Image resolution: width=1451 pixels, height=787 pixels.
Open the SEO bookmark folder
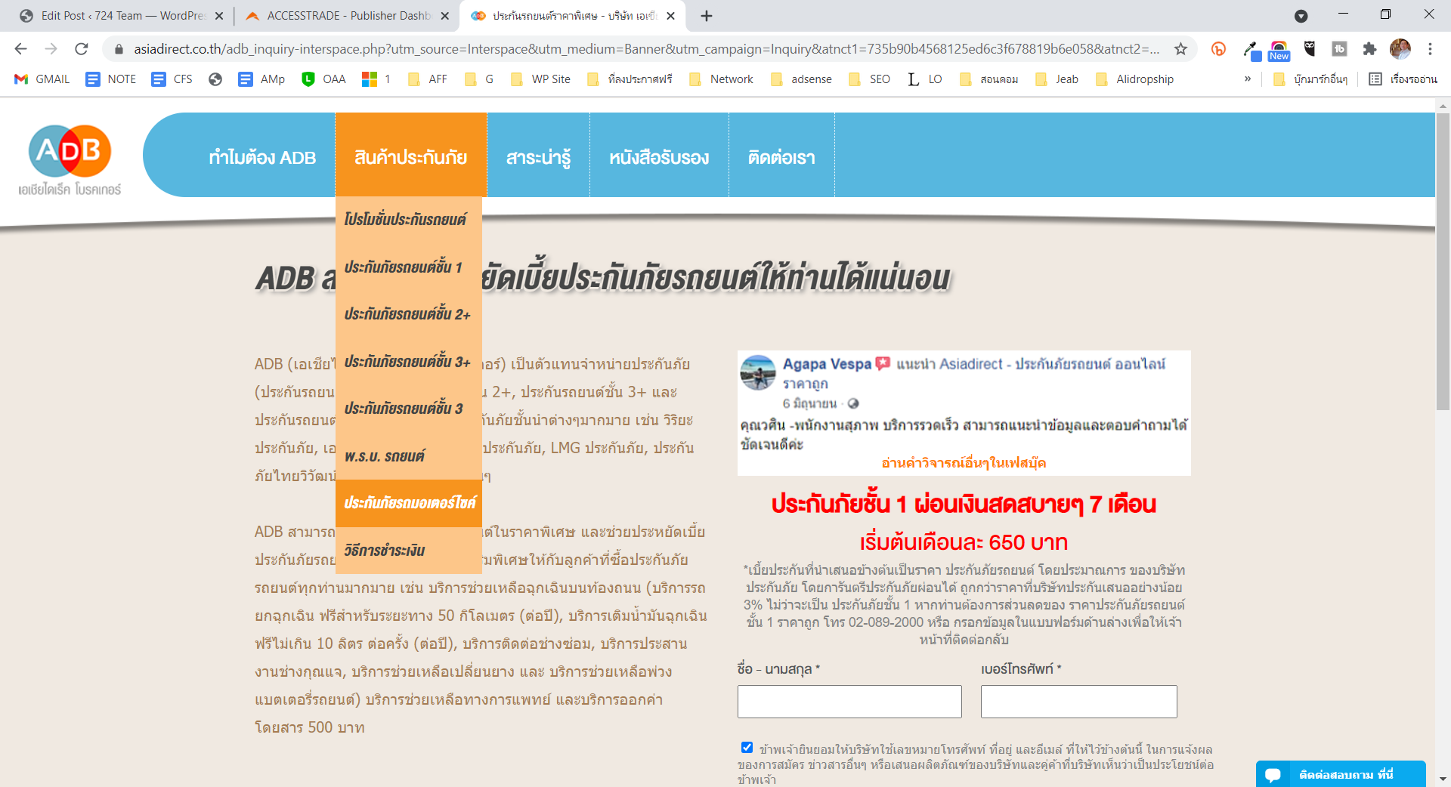(x=870, y=79)
